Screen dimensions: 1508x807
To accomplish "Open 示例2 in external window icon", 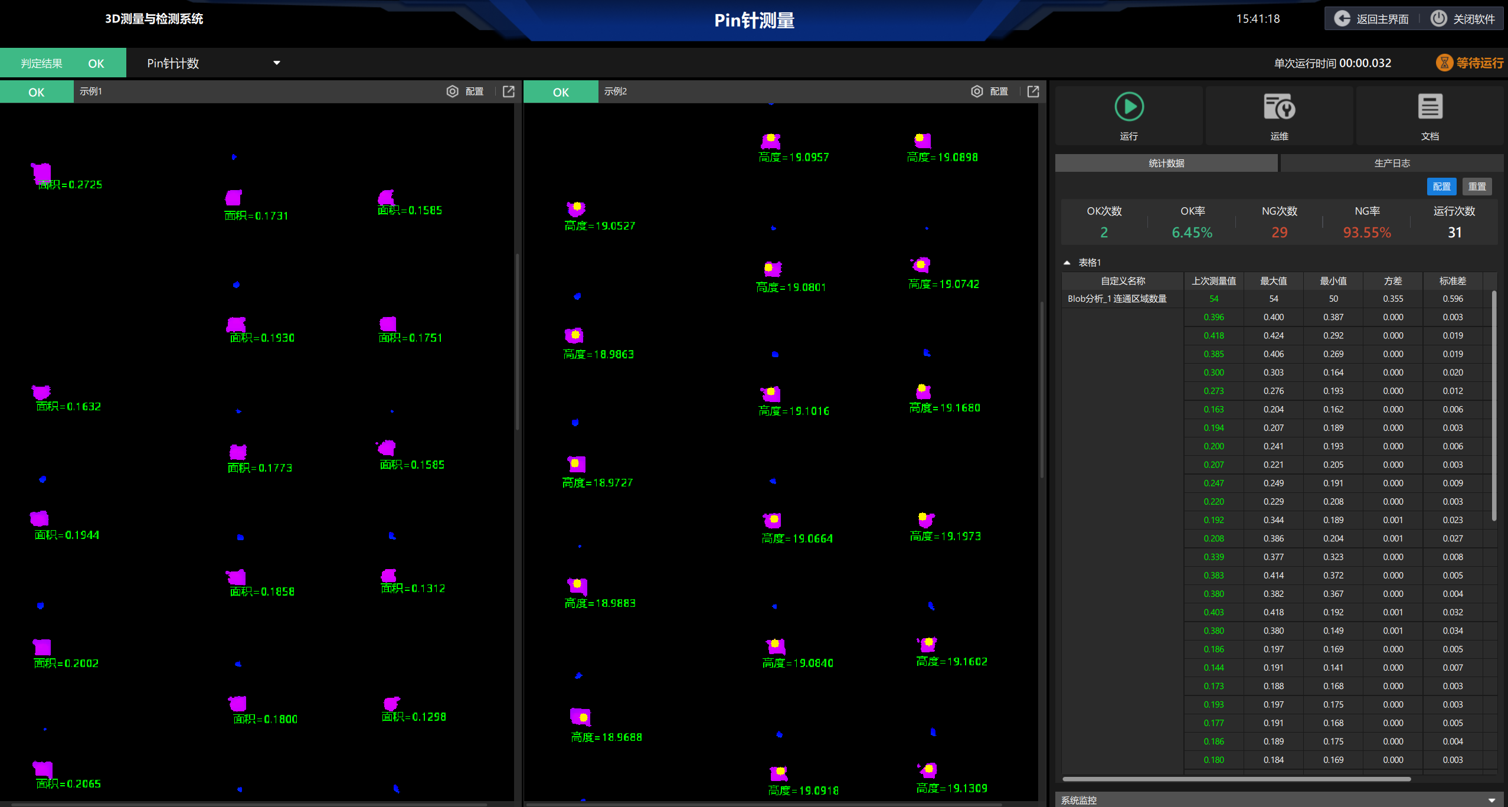I will pos(1033,92).
